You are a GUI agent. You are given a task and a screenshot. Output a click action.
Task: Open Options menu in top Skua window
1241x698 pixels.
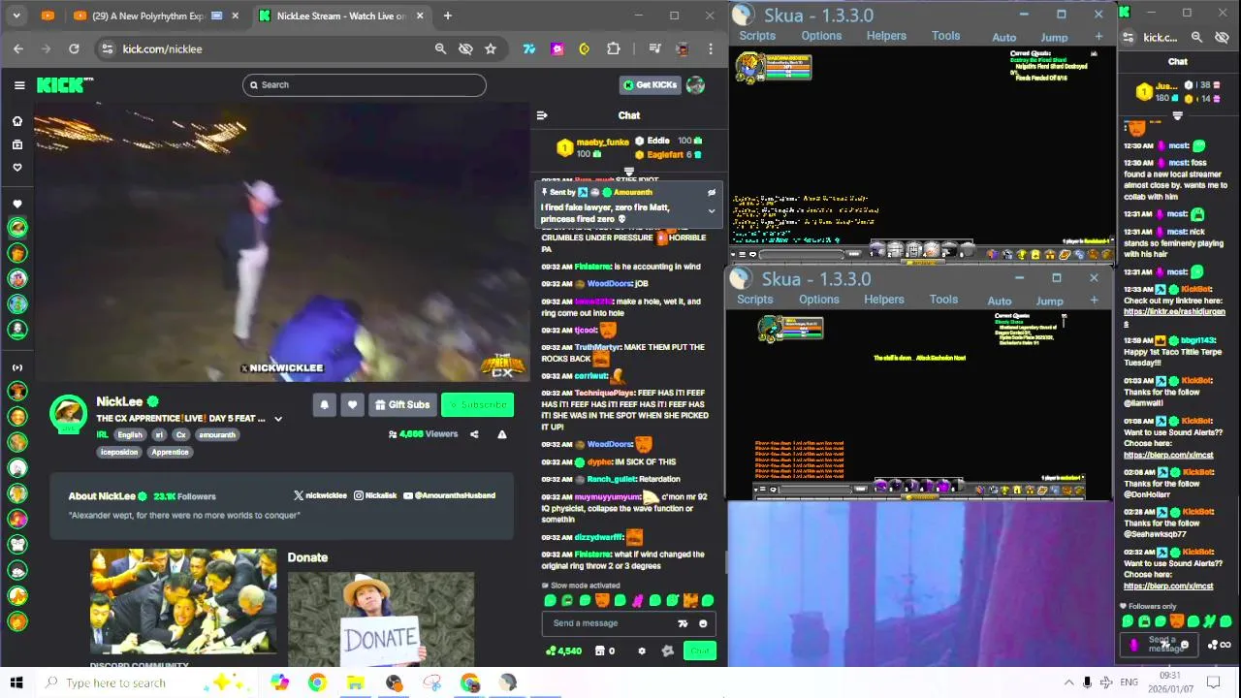click(821, 36)
